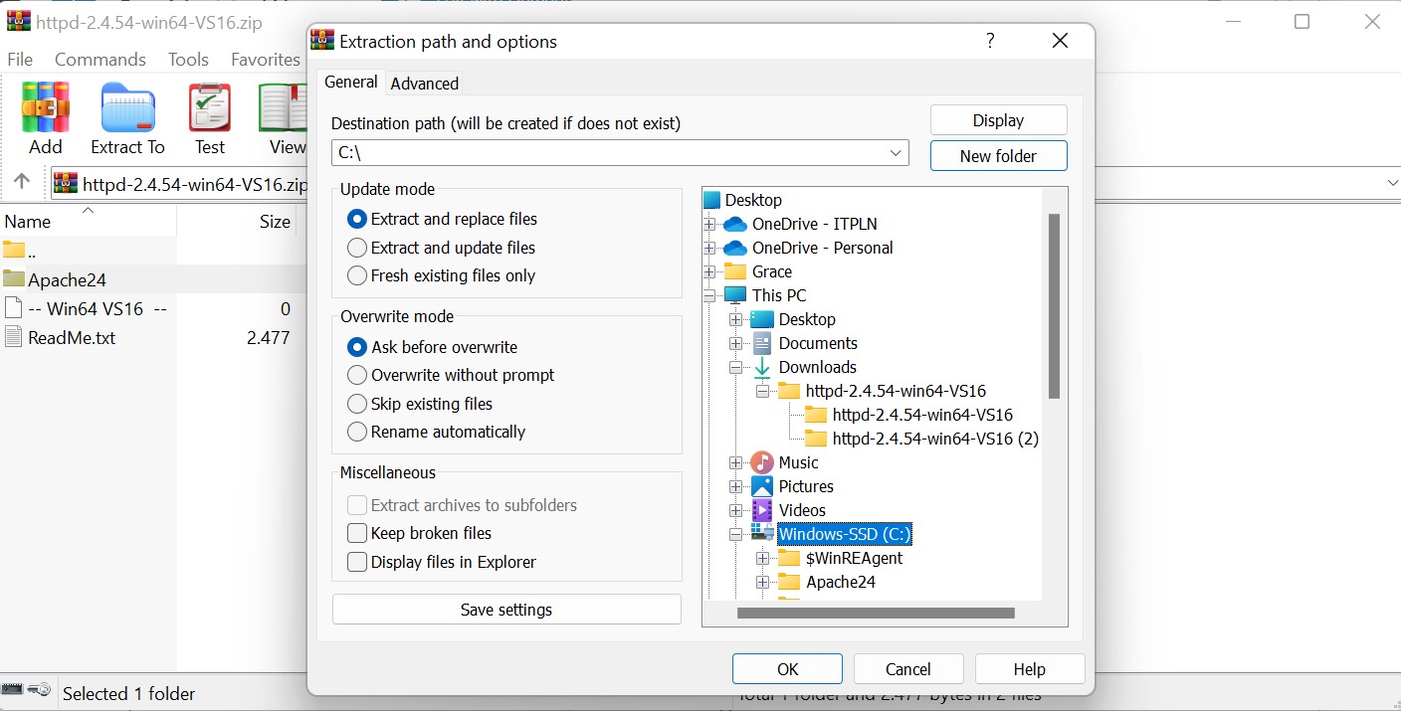Enable Keep broken files checkbox
1401x711 pixels.
click(357, 533)
